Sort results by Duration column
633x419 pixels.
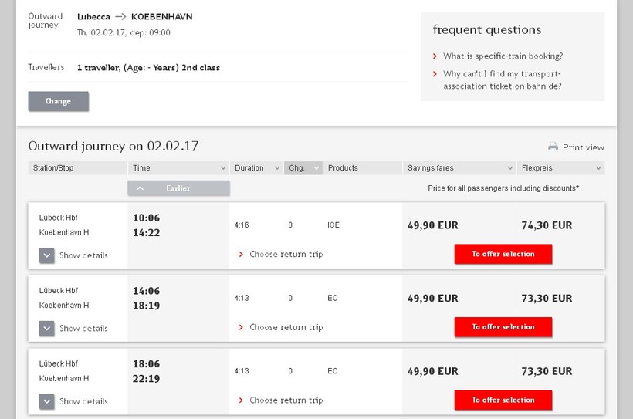[x=256, y=167]
